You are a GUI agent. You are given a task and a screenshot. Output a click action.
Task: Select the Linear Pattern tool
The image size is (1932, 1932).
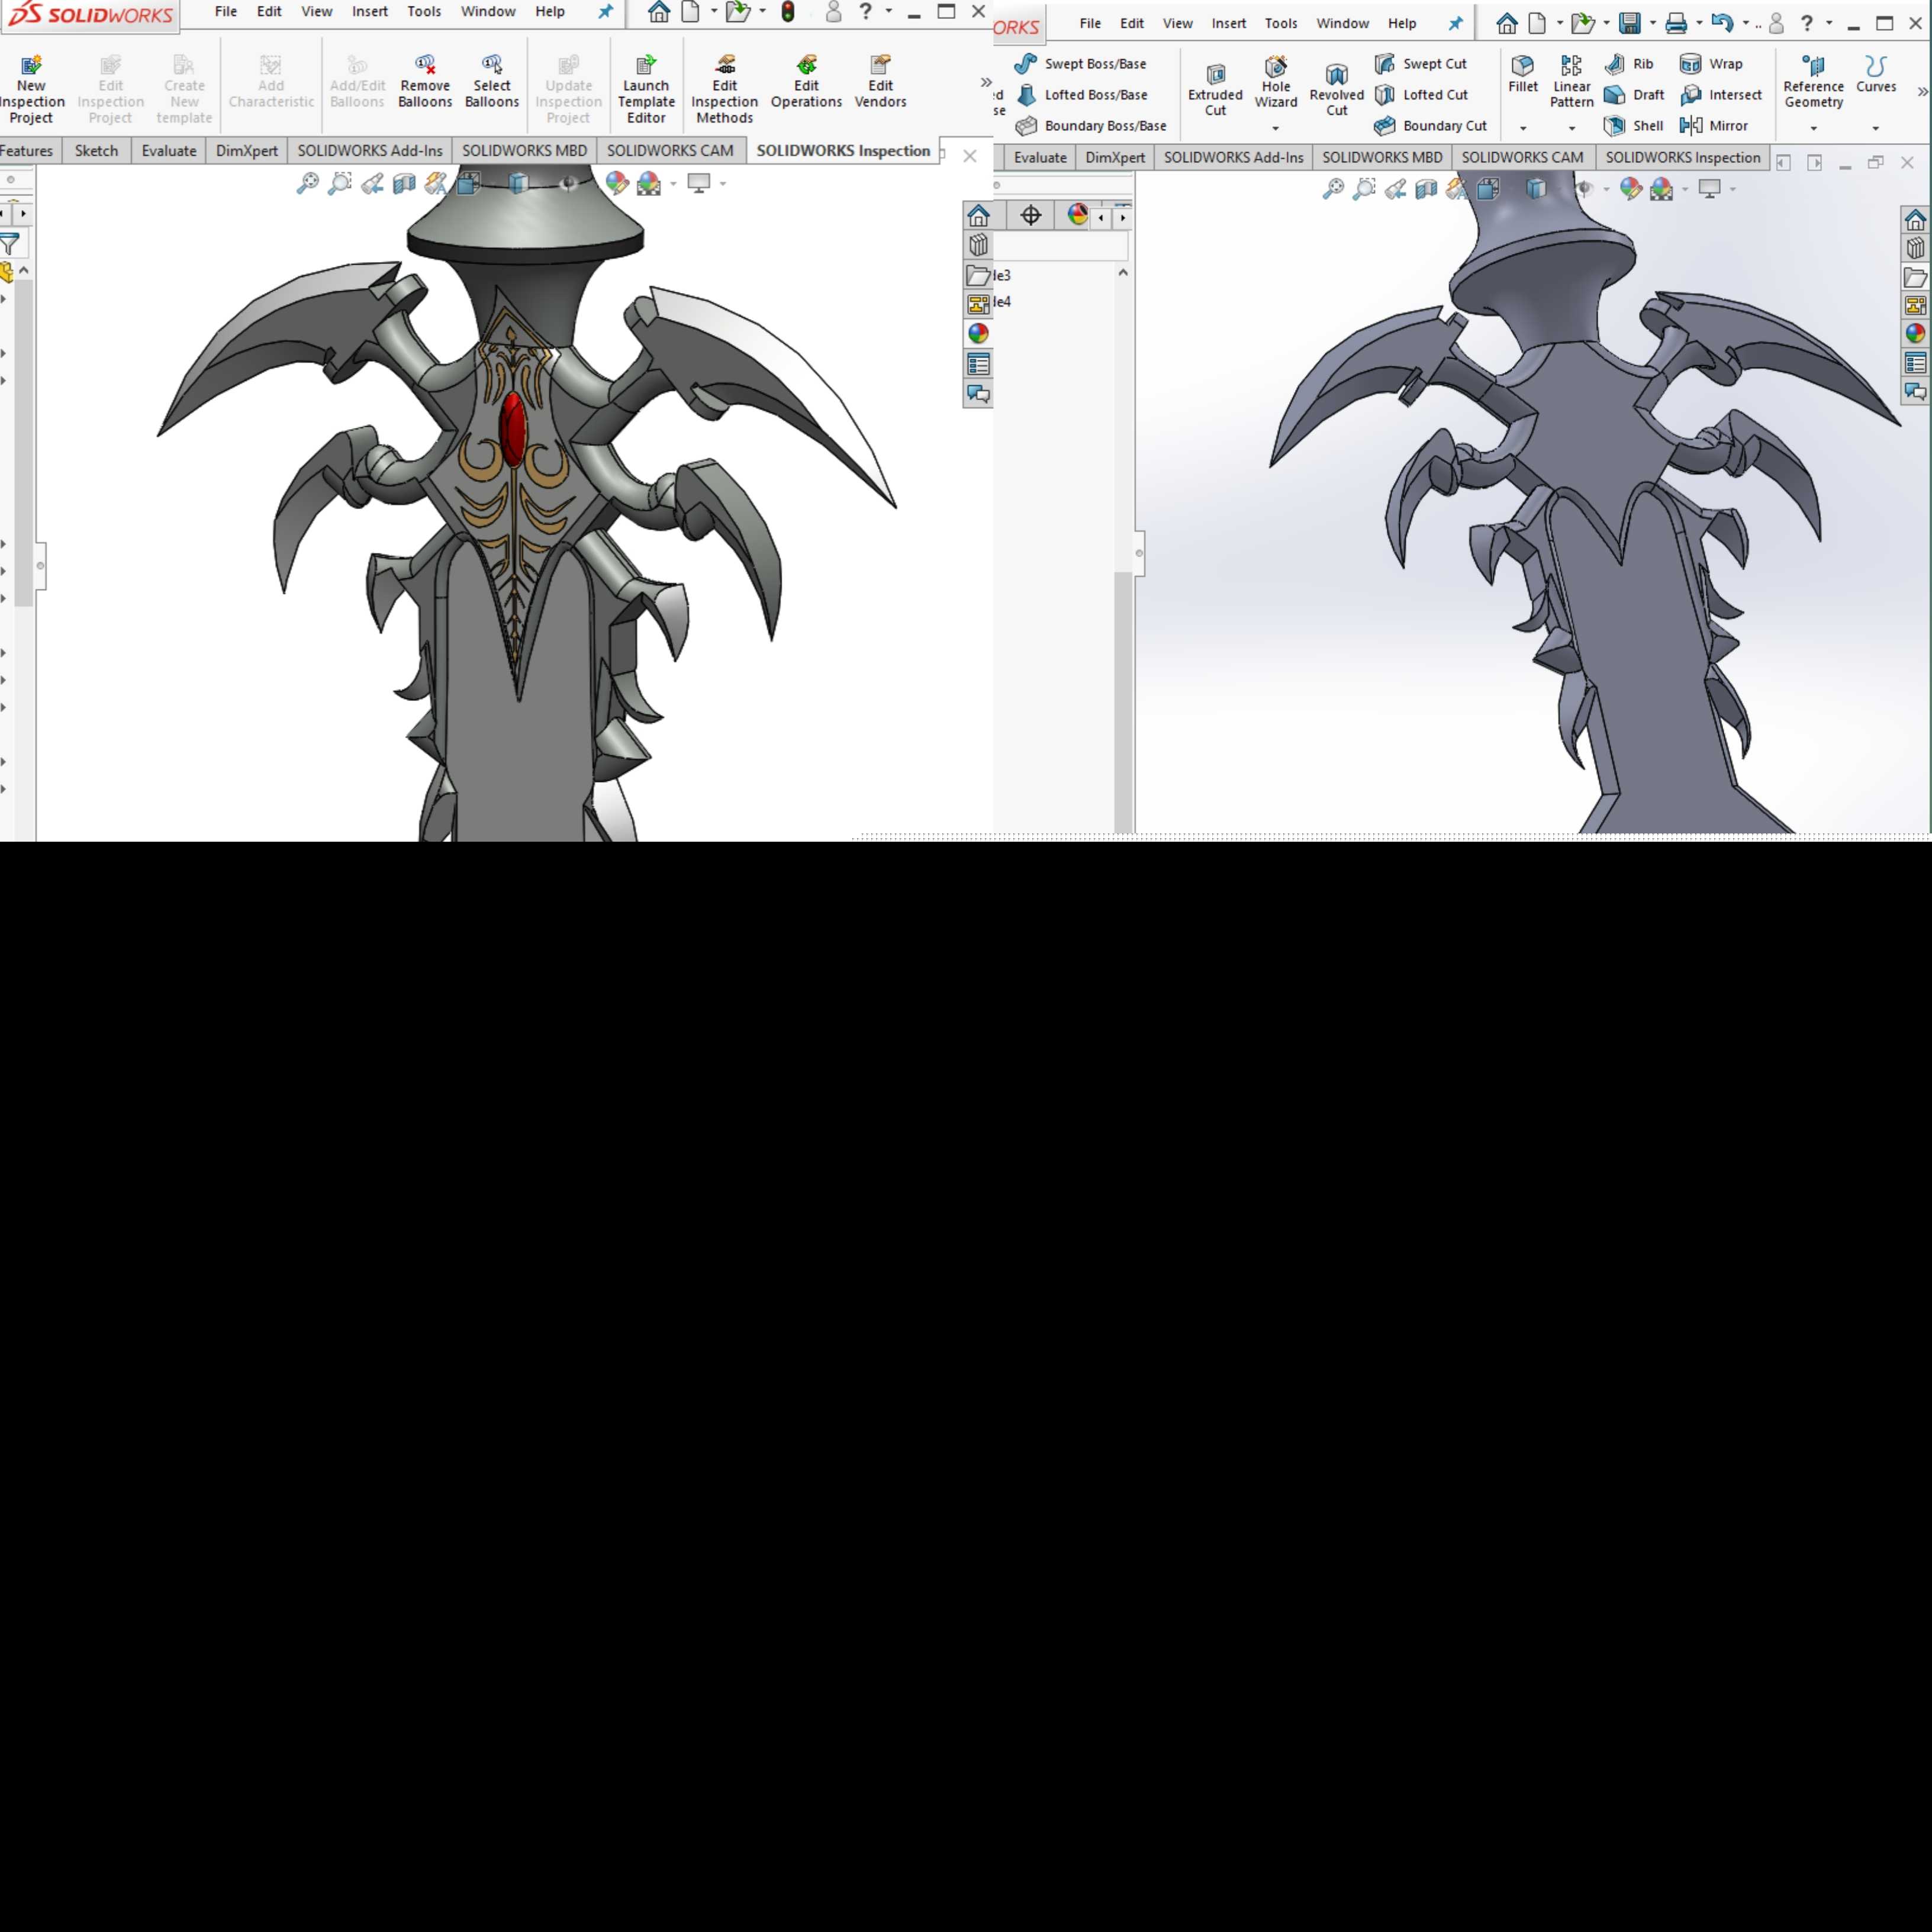coord(1572,82)
